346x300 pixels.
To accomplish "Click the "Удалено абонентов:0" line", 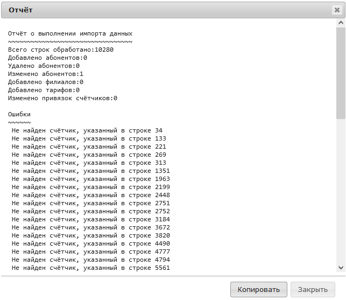I will pyautogui.click(x=44, y=66).
